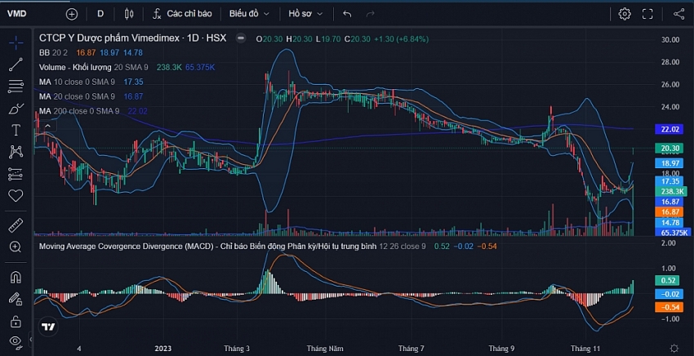Click the 22.02 blue MA price label
The height and width of the screenshot is (356, 694).
pos(671,129)
